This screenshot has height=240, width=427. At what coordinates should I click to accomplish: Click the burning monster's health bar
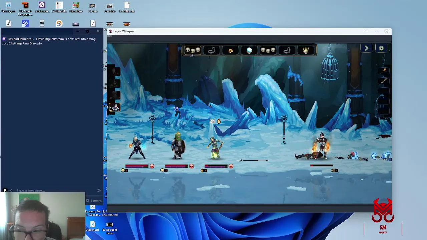(321, 166)
